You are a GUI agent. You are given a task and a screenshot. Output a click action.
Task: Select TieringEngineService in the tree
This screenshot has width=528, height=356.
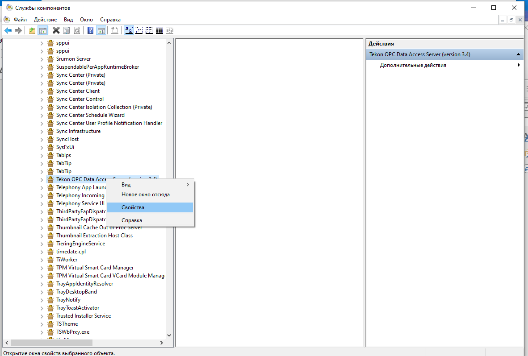tap(80, 244)
